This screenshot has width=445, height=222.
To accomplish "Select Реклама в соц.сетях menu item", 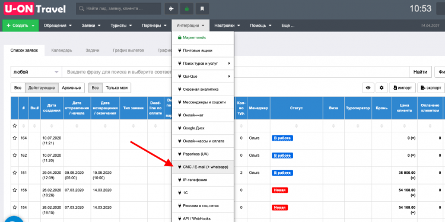I will [x=203, y=205].
